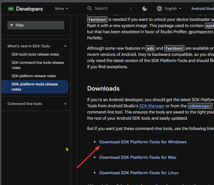
Task: Download SDK Platform-Tools for Linux
Action: [139, 173]
